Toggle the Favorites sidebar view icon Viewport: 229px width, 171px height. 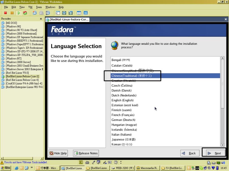58,13
